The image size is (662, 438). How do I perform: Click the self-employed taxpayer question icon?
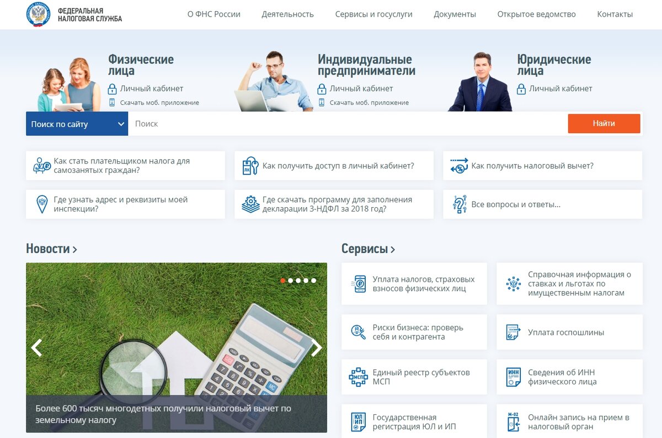pos(42,166)
